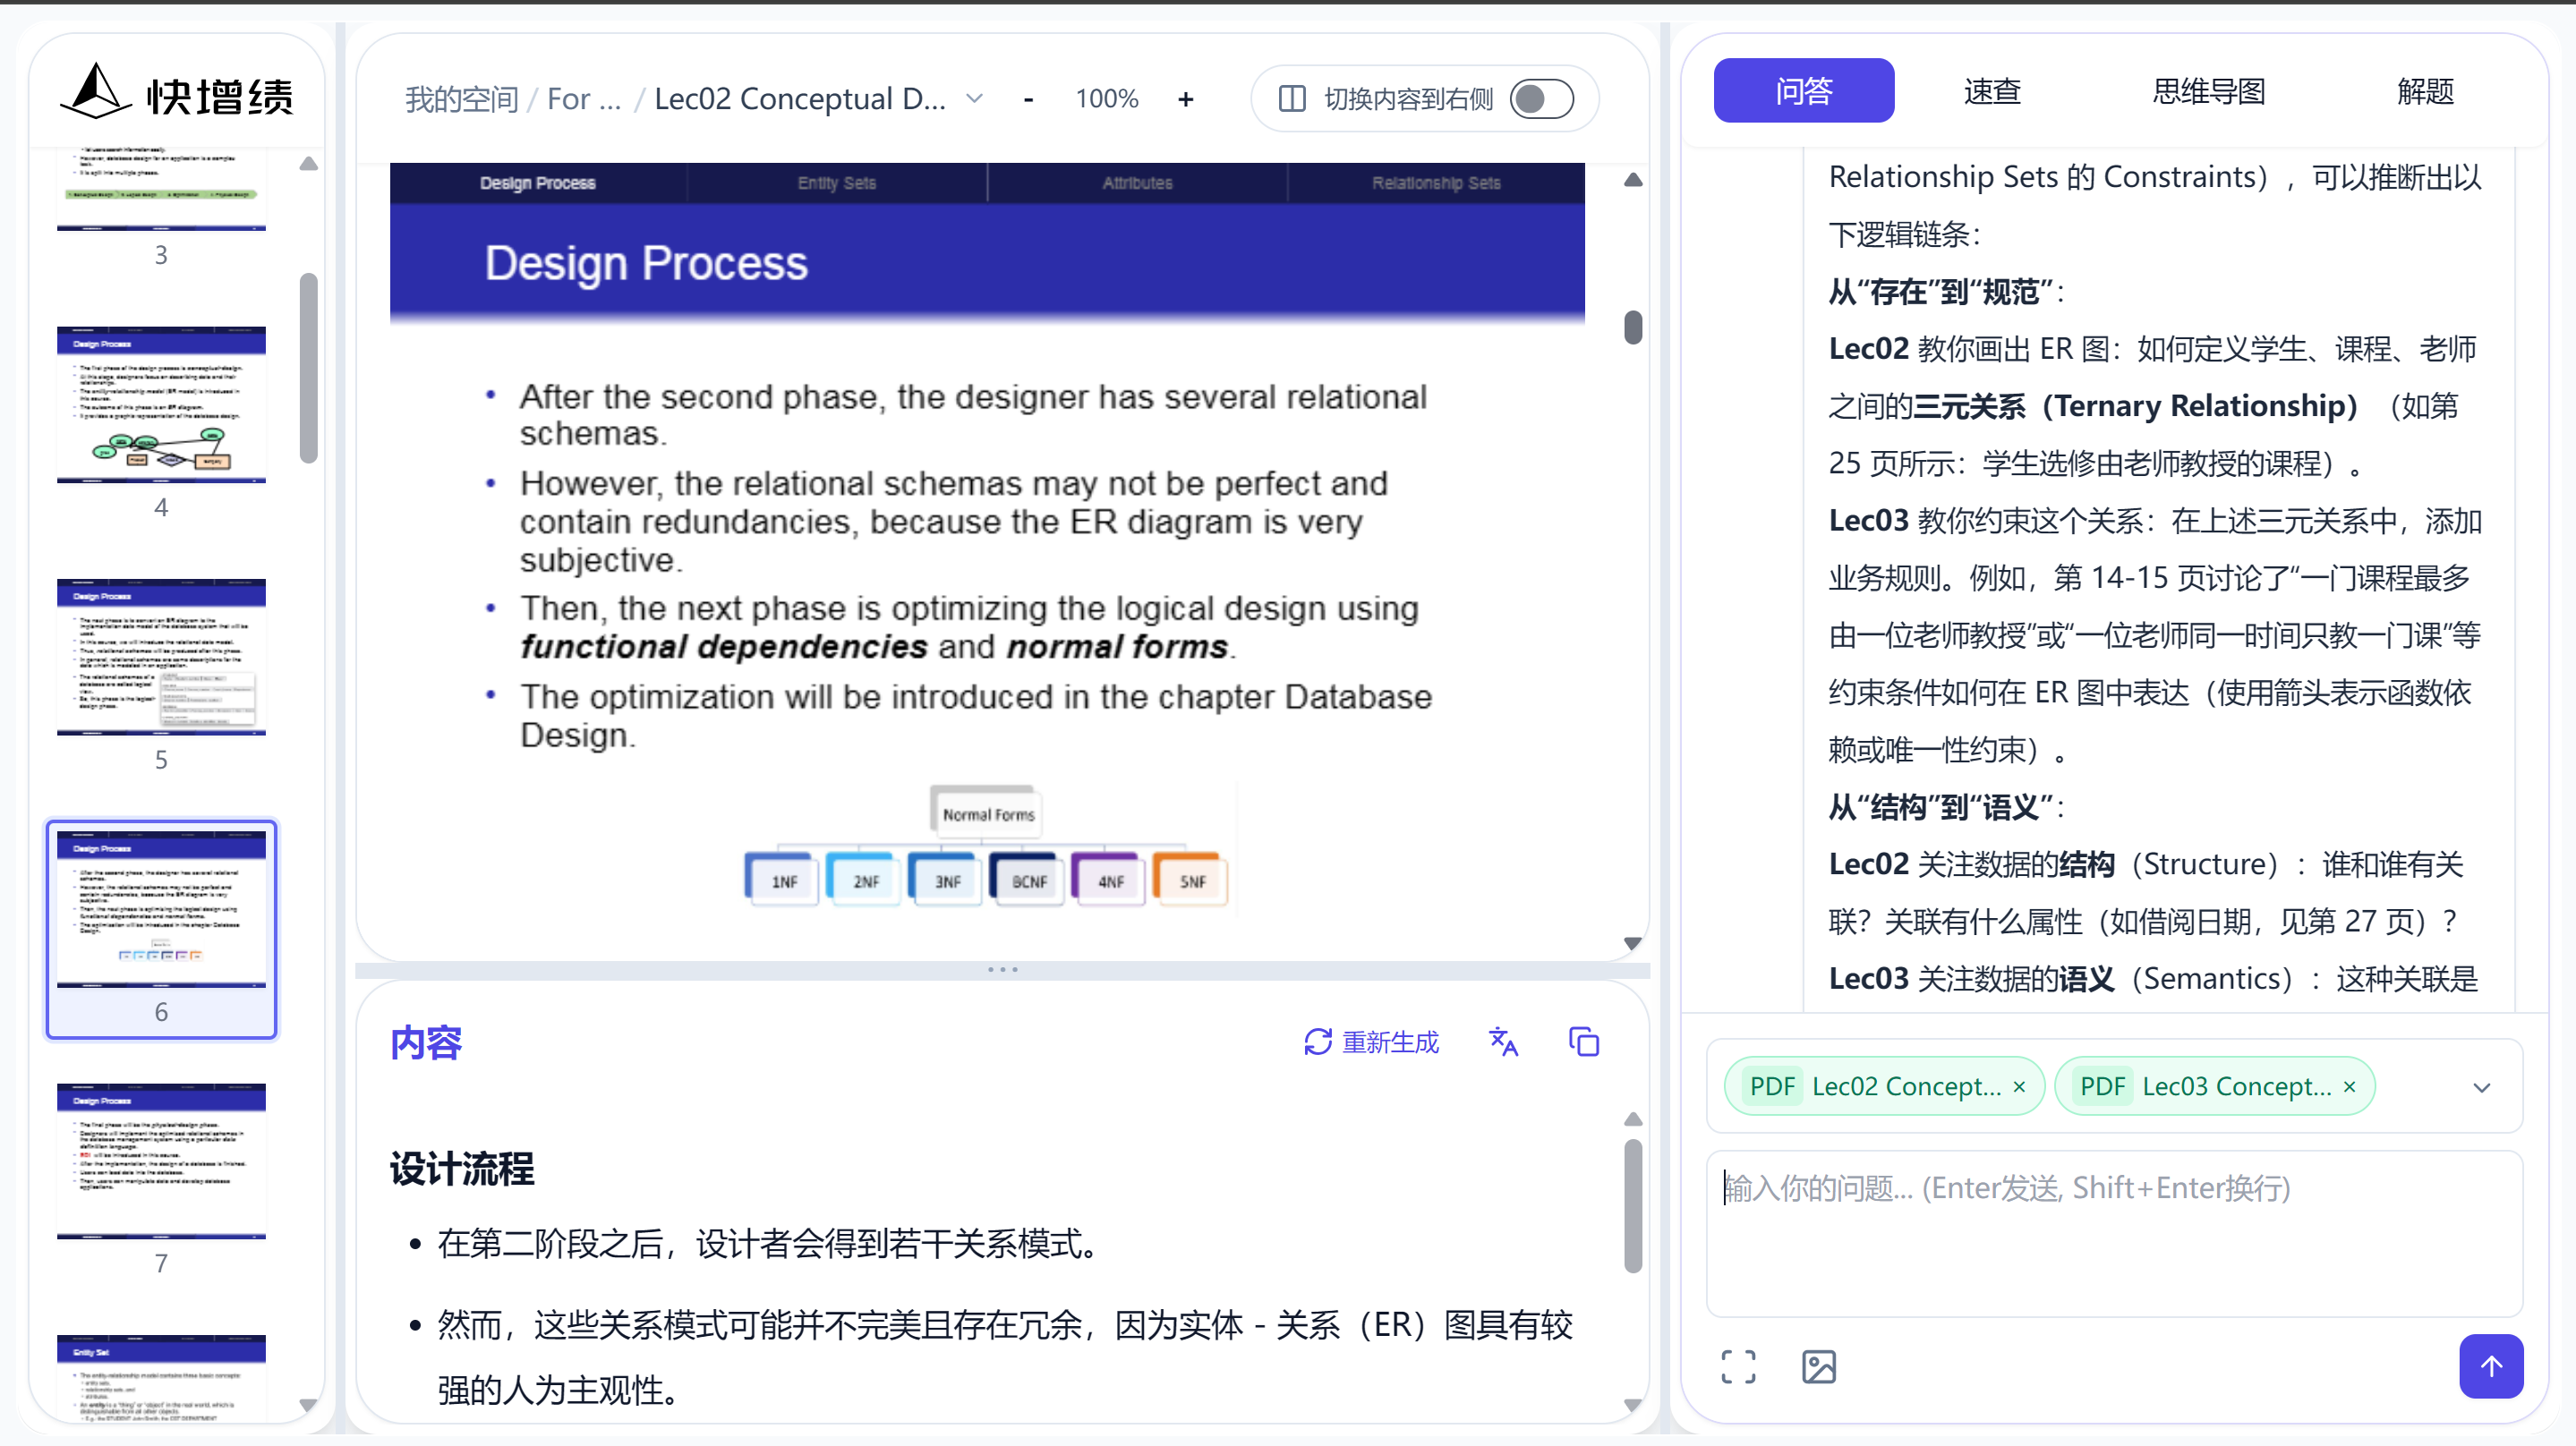Click the 内容 panel scrollbar handle
The image size is (2576, 1446).
click(x=1633, y=1206)
